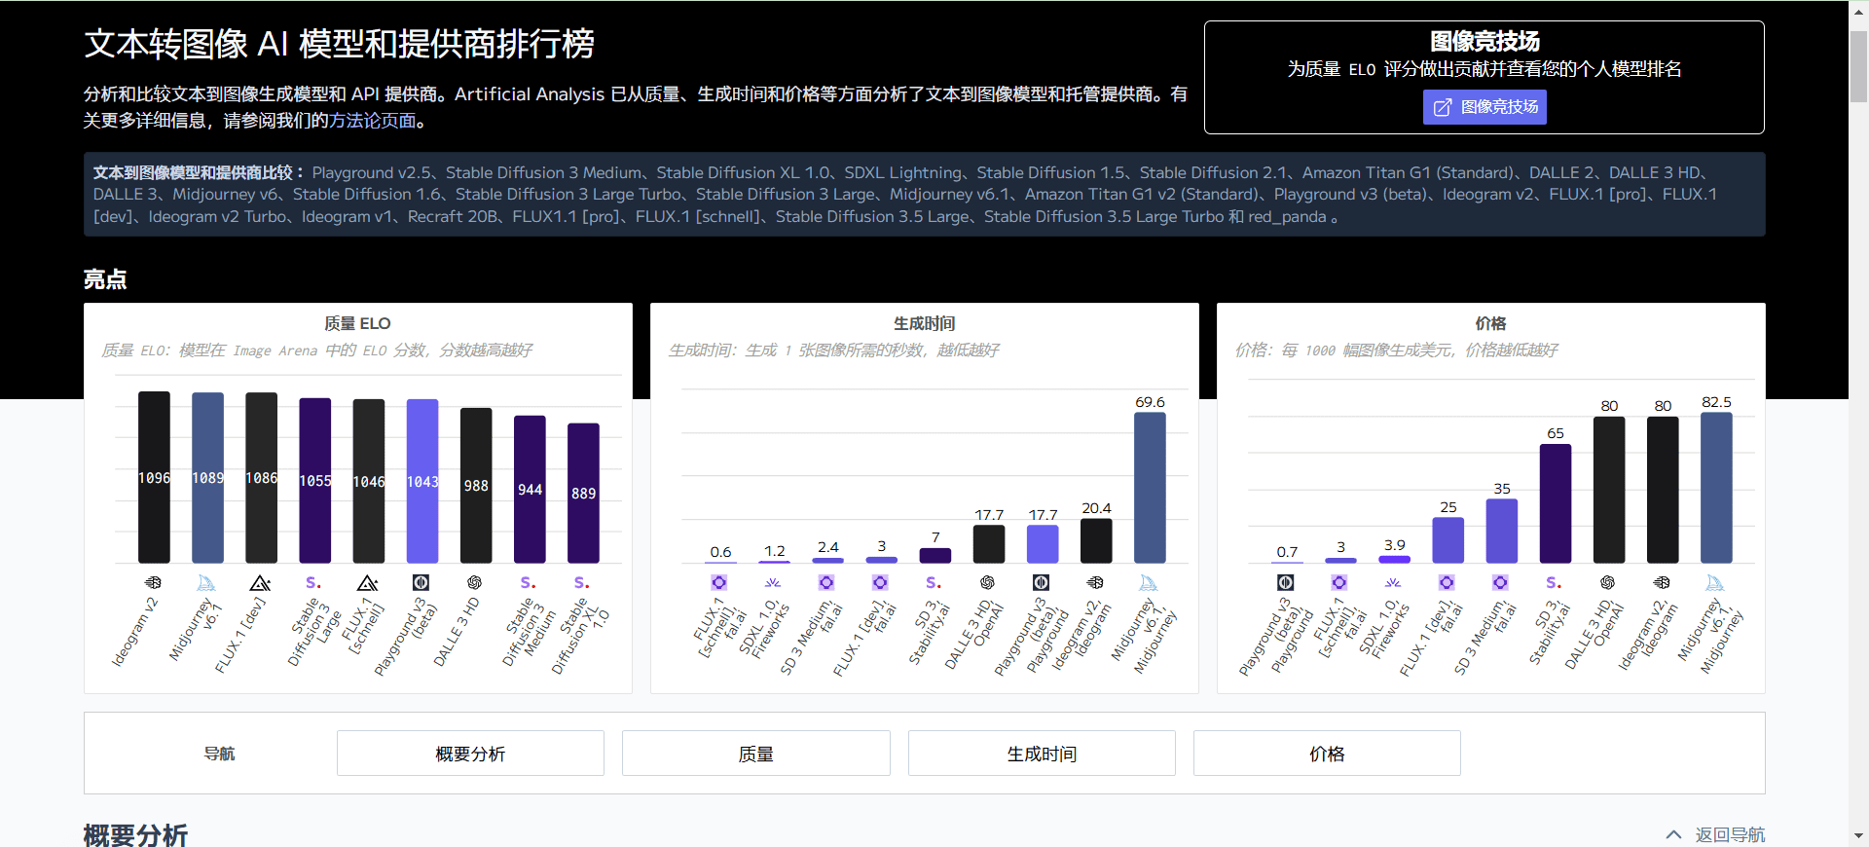Screen dimensions: 1869x847
Task: Click the page vertical scrollbar thumb
Action: (x=1858, y=66)
